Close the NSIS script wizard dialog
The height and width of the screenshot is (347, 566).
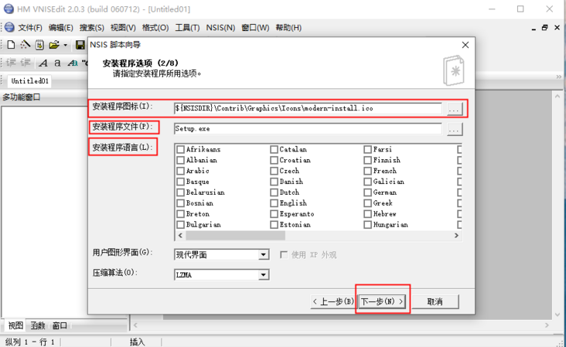[x=465, y=45]
